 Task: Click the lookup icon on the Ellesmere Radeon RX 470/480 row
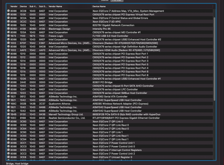tap(8, 43)
